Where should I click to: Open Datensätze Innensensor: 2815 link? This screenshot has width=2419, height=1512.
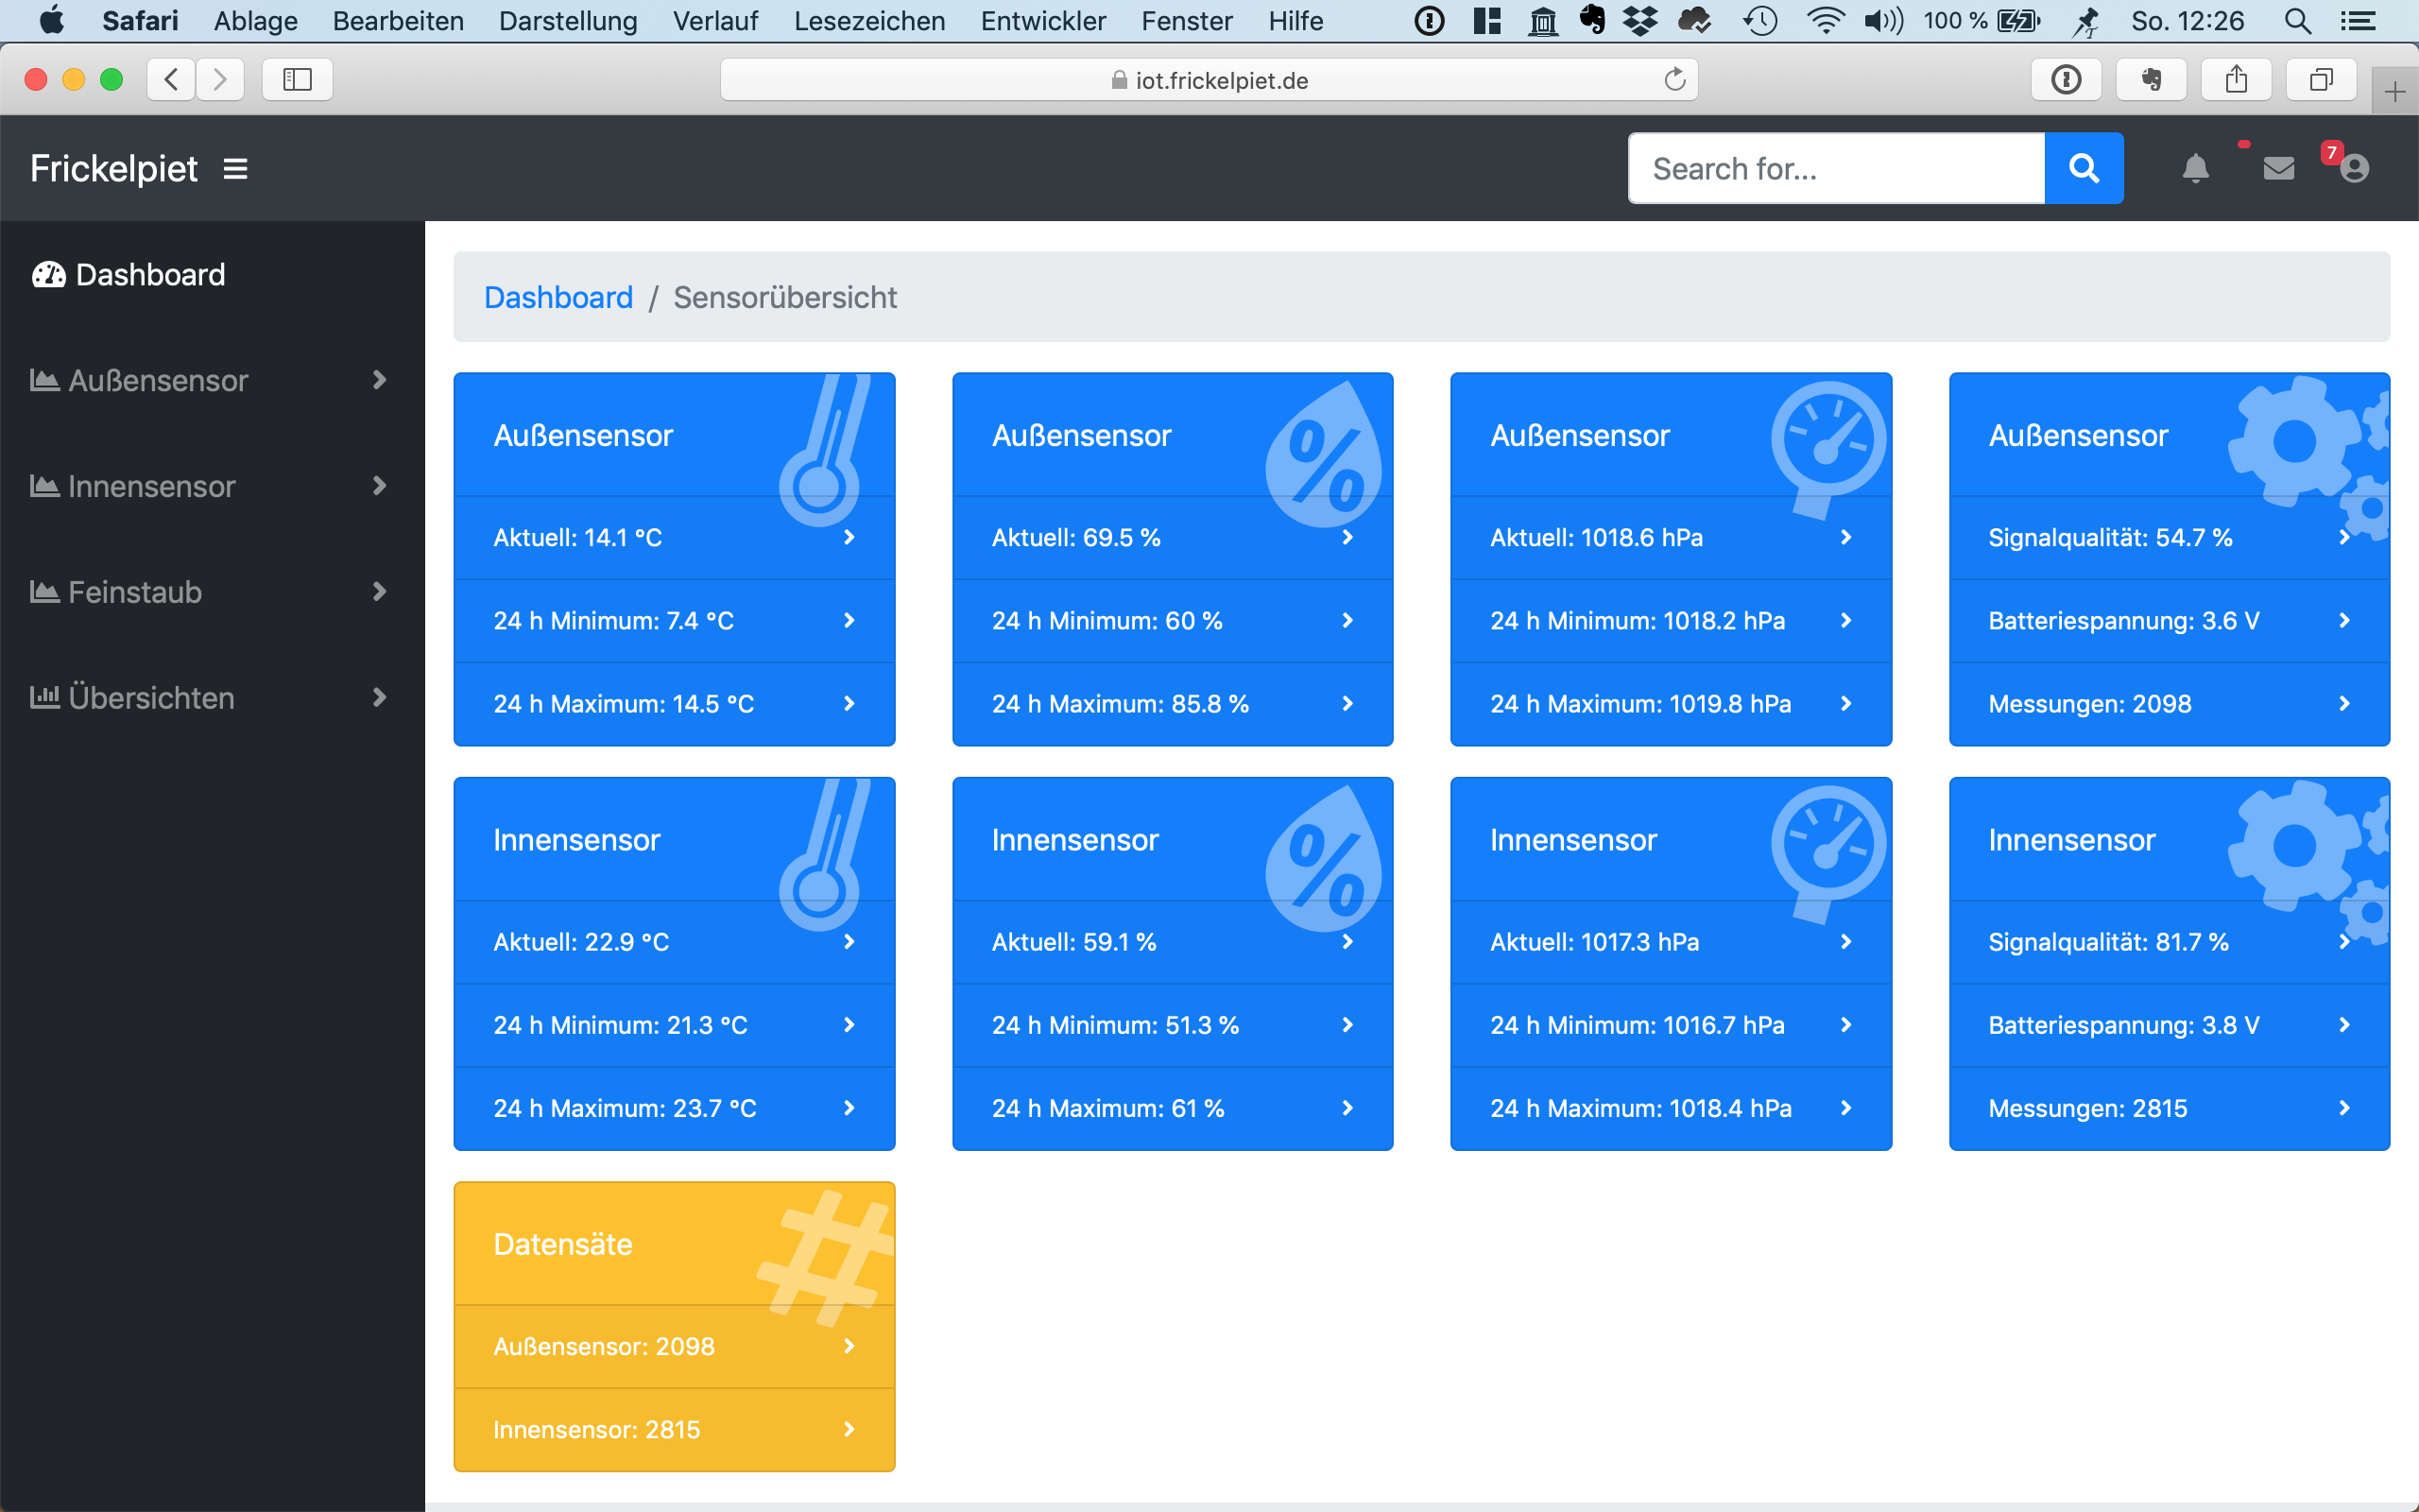675,1429
